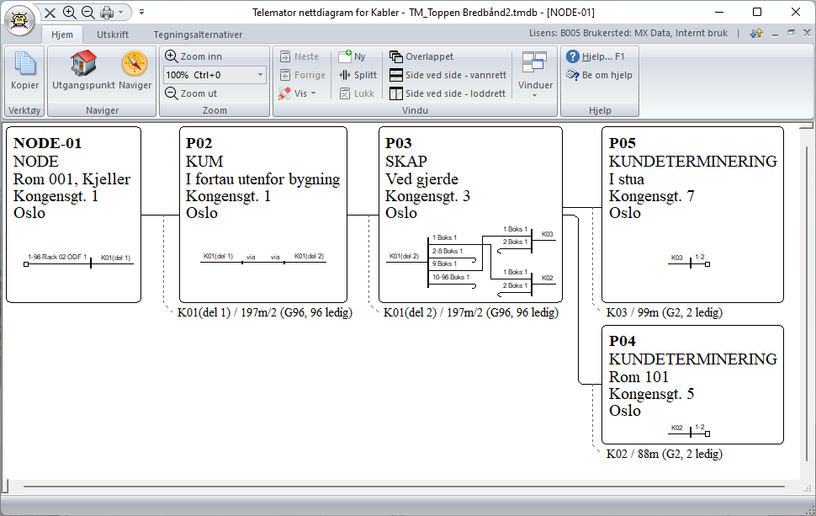The width and height of the screenshot is (816, 516).
Task: Arrange windows Side ved side - loddrett
Action: pyautogui.click(x=448, y=93)
